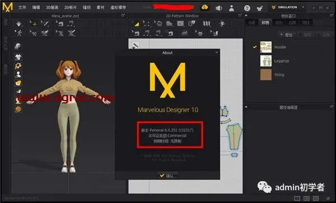Pop out the object browser panel at top right
The image size is (336, 203).
[332, 16]
